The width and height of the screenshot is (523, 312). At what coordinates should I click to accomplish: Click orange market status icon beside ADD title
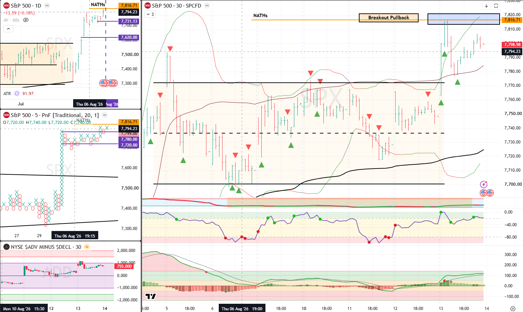coord(87,247)
